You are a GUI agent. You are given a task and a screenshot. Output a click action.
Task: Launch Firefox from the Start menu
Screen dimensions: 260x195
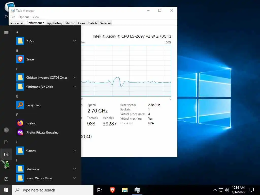click(x=20, y=123)
